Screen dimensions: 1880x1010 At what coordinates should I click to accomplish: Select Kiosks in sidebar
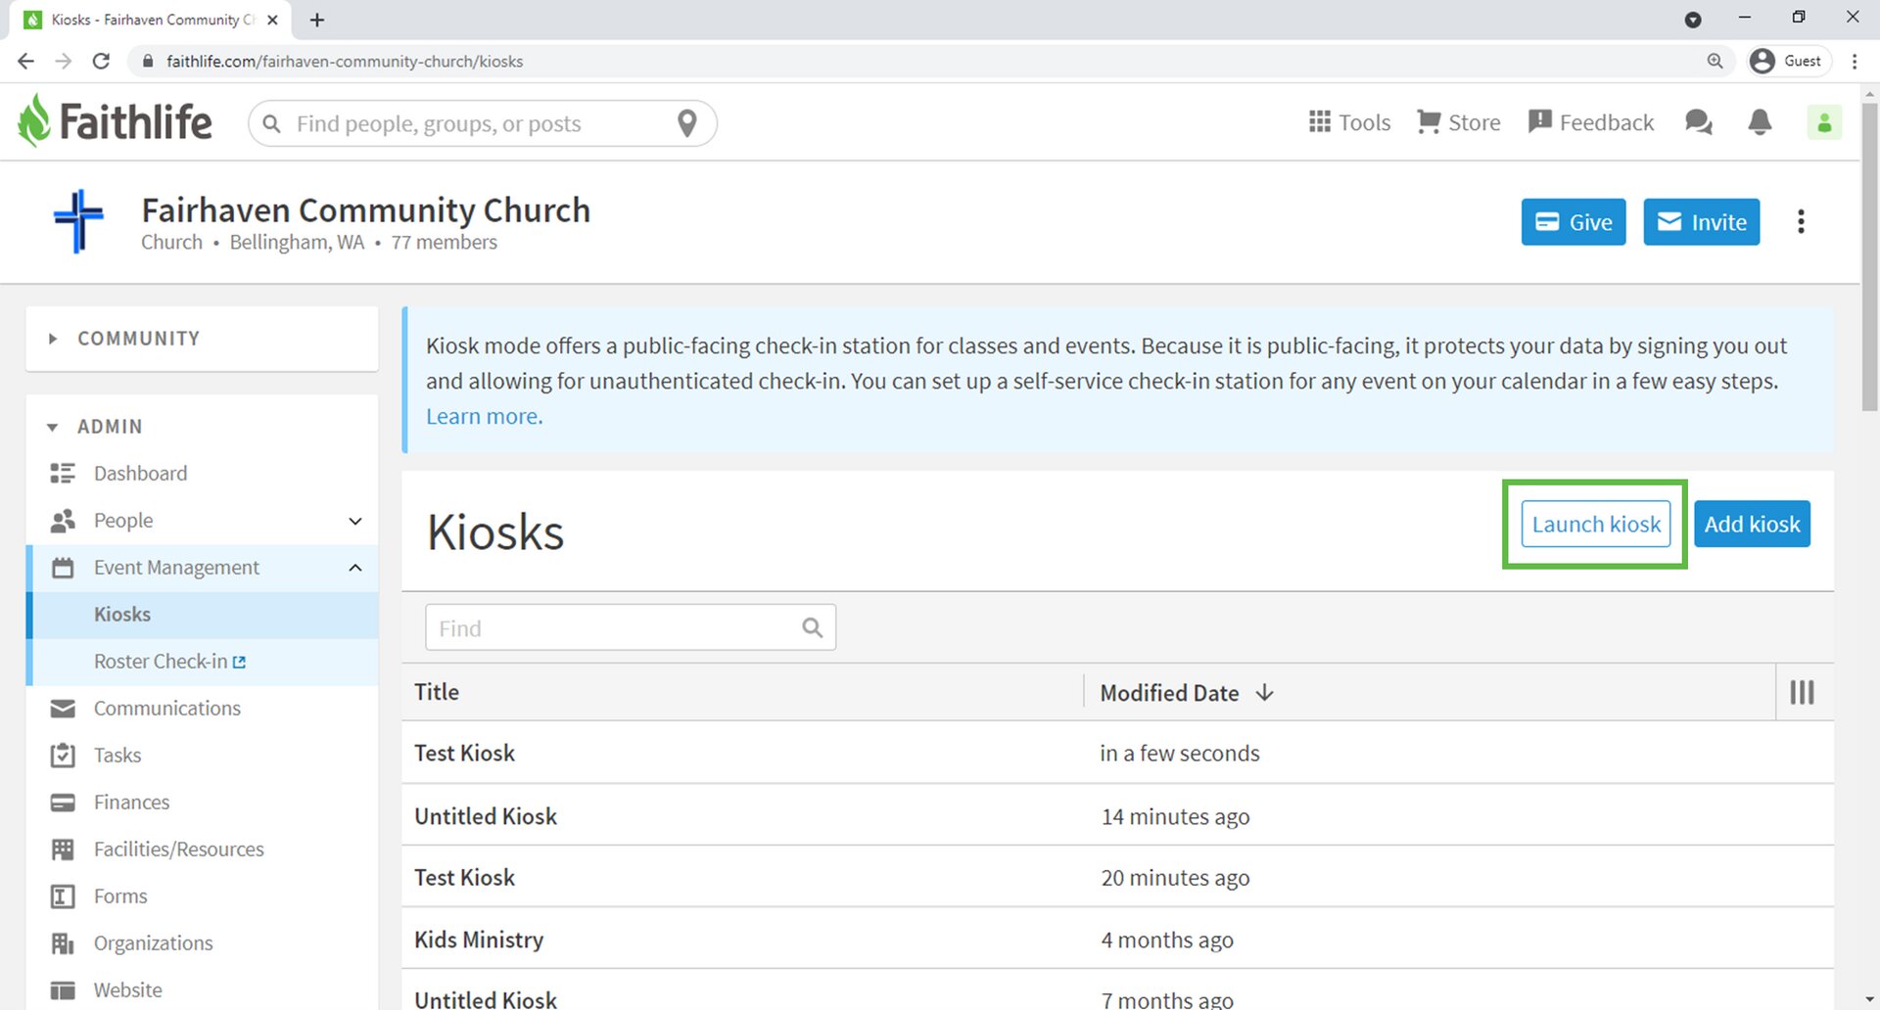coord(202,615)
